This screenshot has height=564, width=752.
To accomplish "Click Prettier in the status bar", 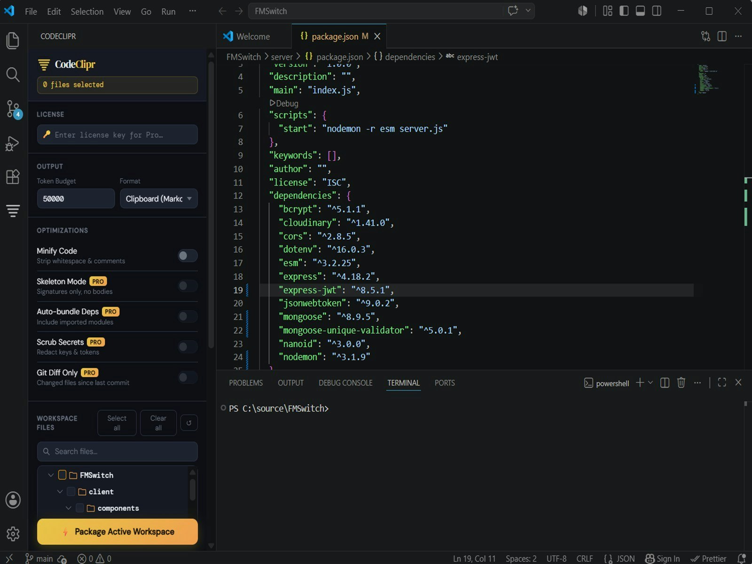I will pos(709,558).
